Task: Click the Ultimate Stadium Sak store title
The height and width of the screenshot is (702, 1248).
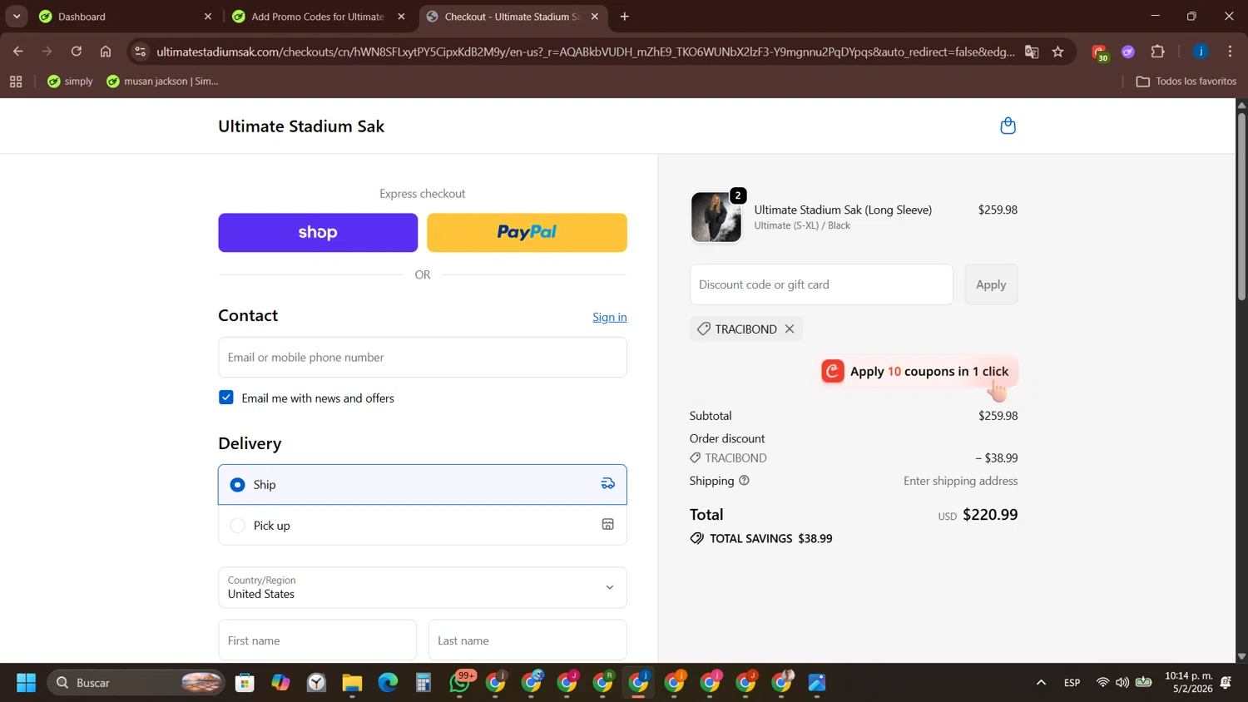Action: (x=301, y=126)
